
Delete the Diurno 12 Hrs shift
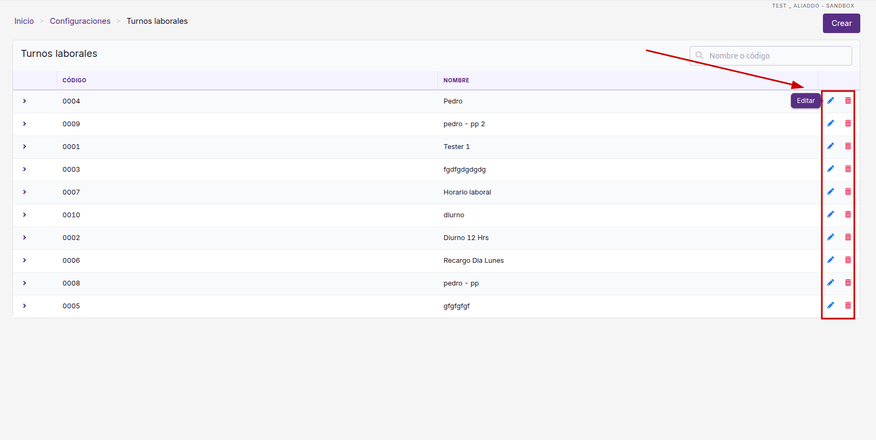[848, 237]
